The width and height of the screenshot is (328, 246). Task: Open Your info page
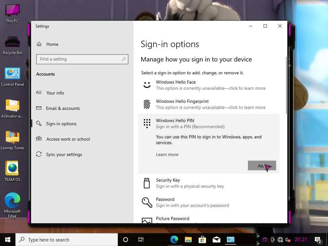(55, 93)
